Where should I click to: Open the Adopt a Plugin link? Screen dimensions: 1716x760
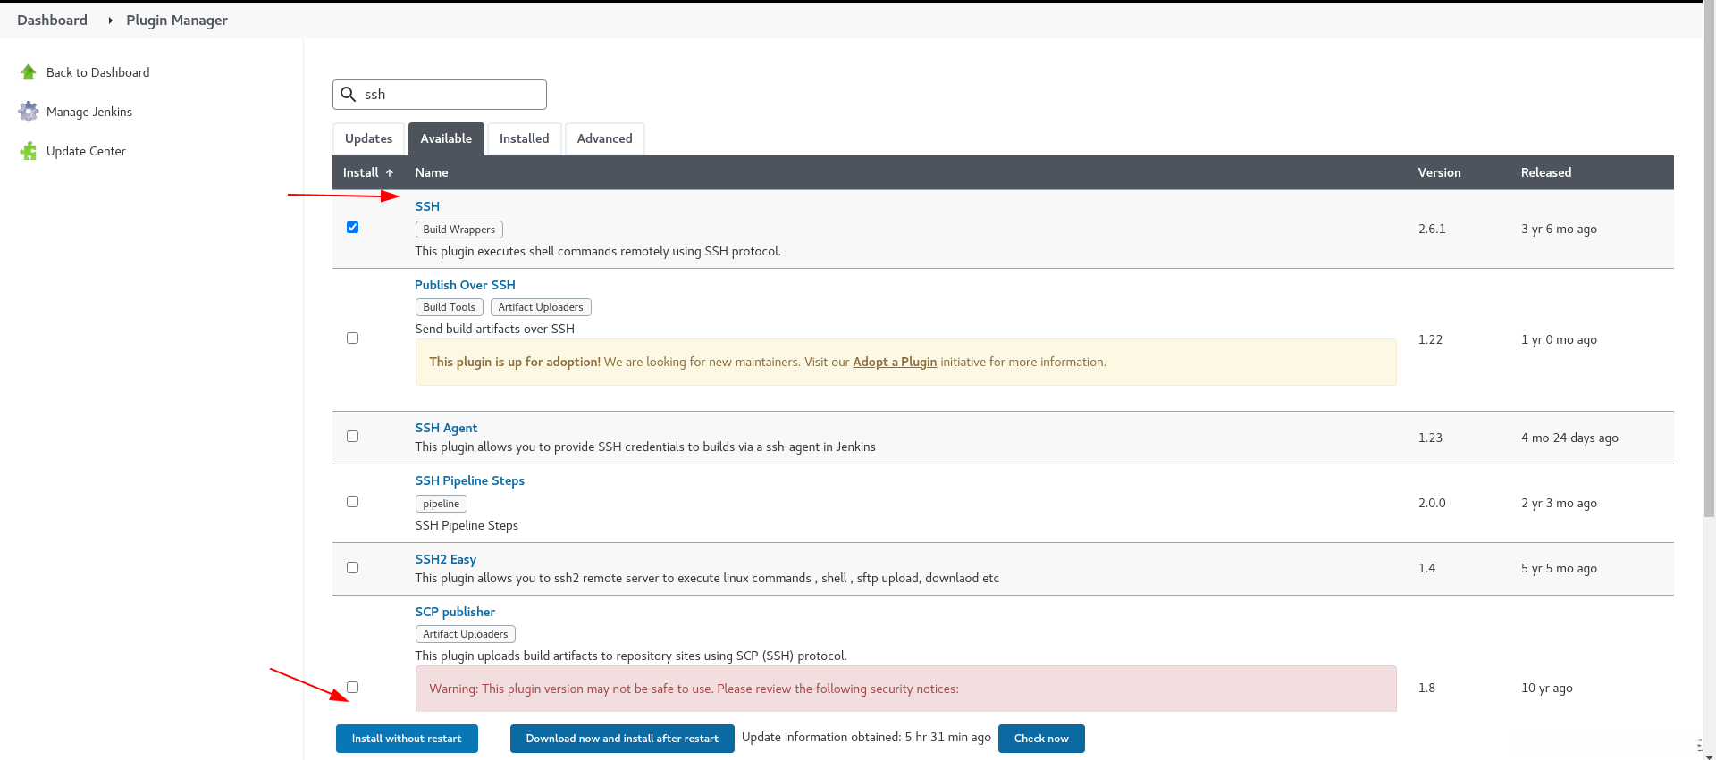pos(895,362)
